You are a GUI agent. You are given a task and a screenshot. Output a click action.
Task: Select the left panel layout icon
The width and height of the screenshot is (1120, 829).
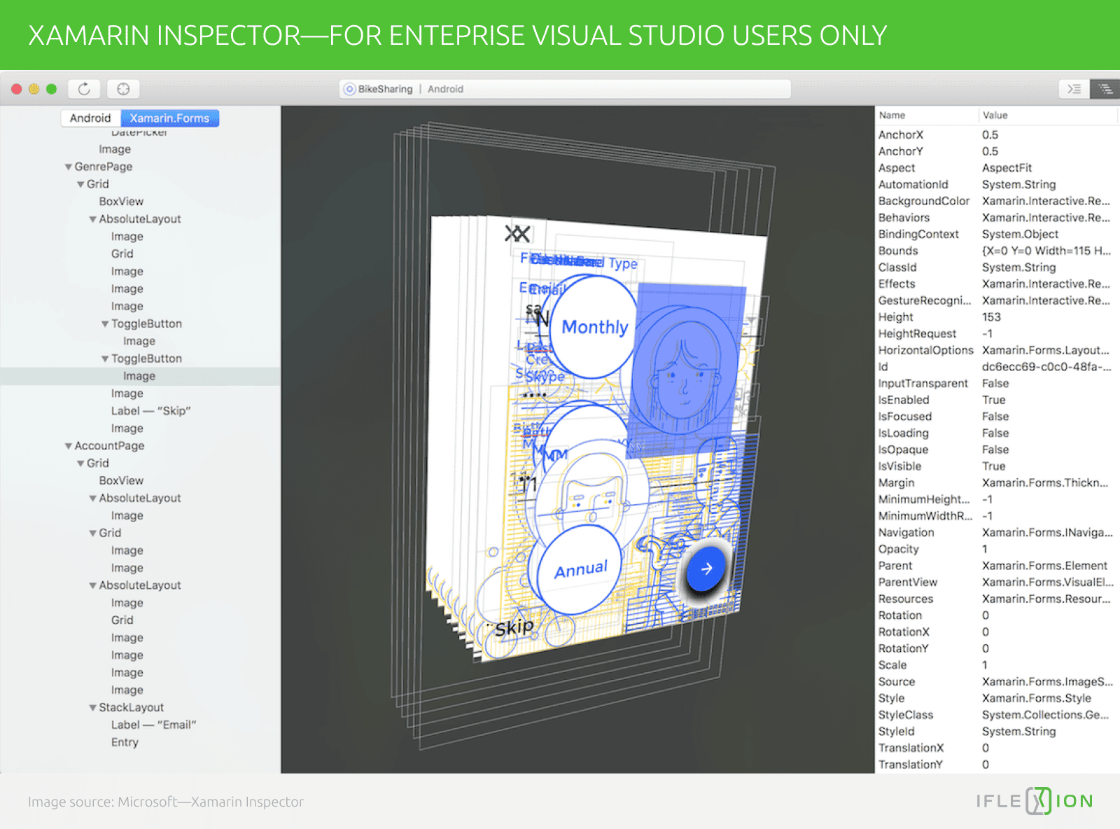click(x=1074, y=89)
